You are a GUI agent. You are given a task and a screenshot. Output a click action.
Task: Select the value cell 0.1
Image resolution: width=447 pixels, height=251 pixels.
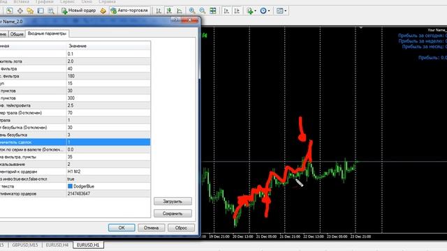[x=108, y=54]
